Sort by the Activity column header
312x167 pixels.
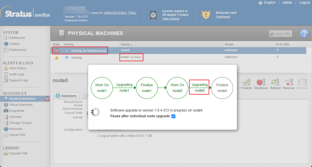click(x=69, y=44)
